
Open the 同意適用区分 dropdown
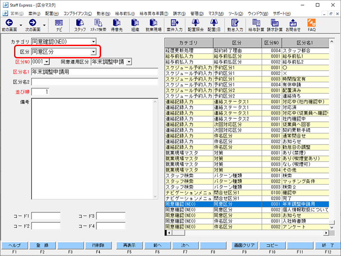point(129,62)
